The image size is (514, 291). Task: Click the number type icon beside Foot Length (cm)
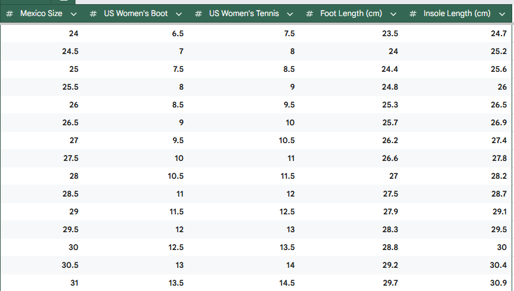(x=310, y=14)
